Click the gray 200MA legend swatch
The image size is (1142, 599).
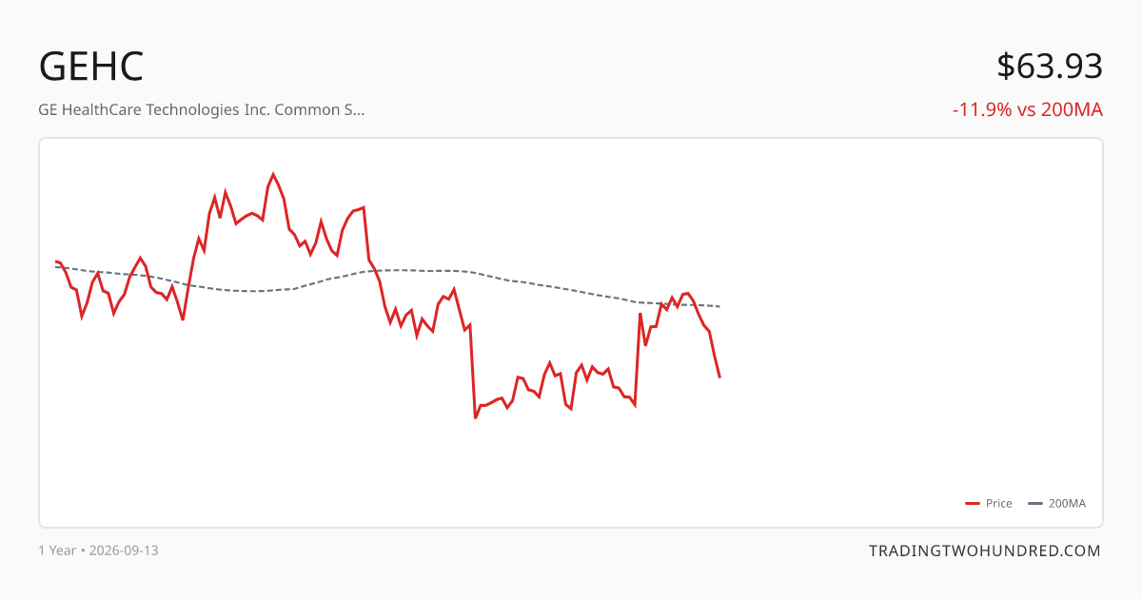click(x=1036, y=504)
